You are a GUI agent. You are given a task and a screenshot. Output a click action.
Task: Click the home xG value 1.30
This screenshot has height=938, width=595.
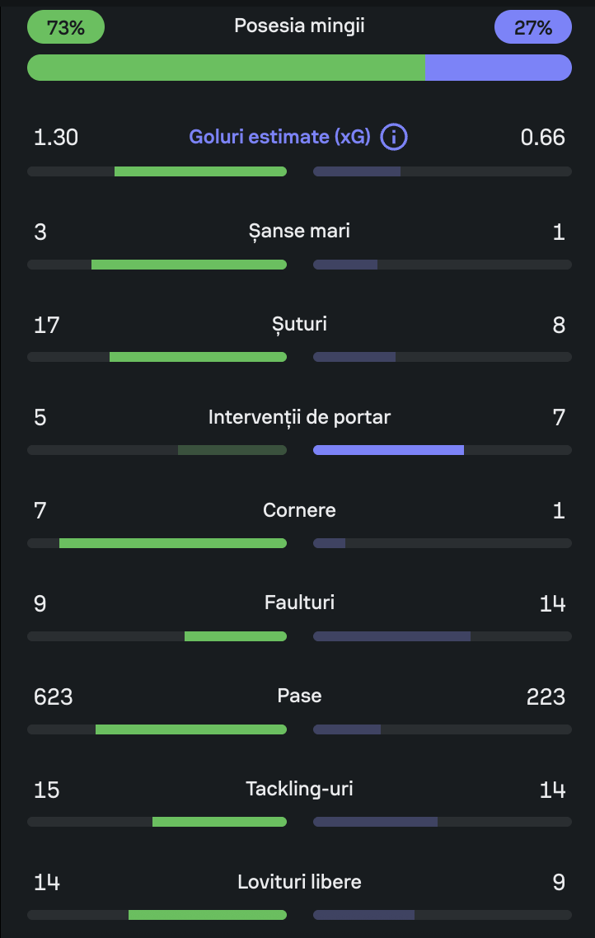click(x=56, y=138)
